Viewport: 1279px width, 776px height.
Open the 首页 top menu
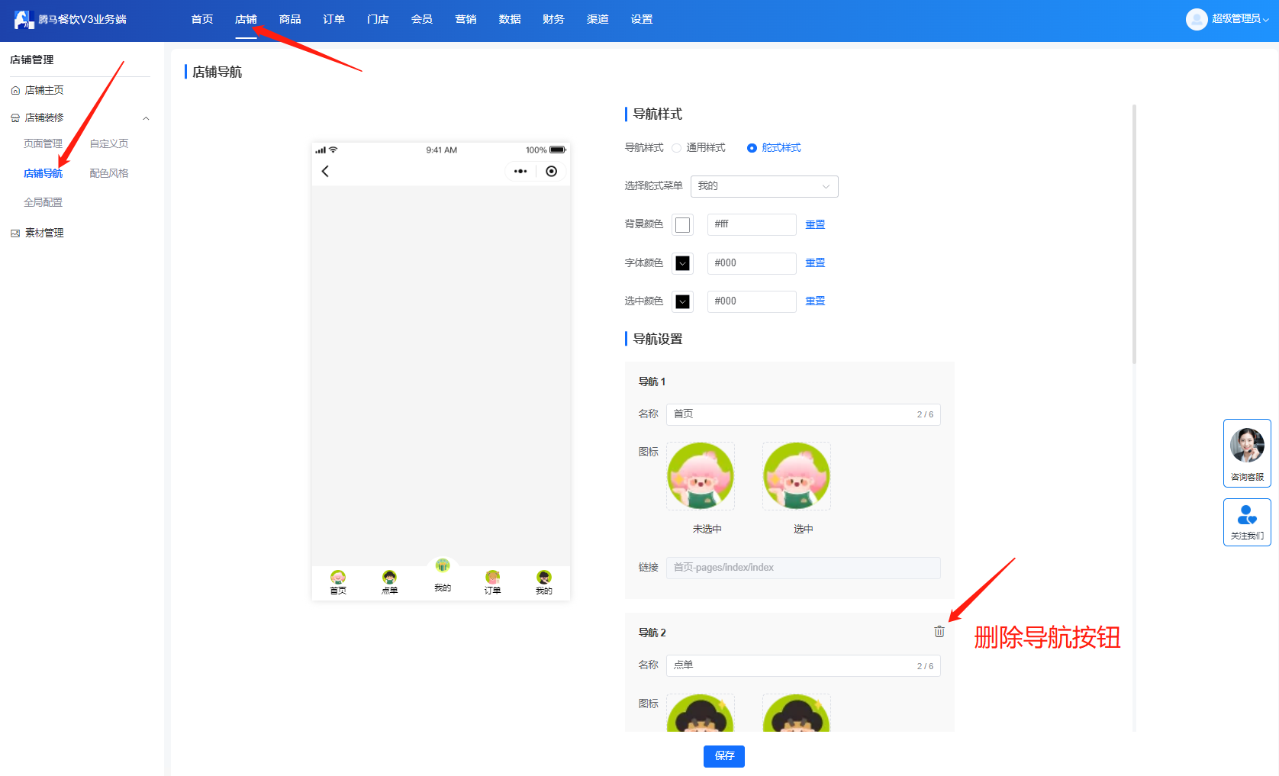[x=202, y=19]
